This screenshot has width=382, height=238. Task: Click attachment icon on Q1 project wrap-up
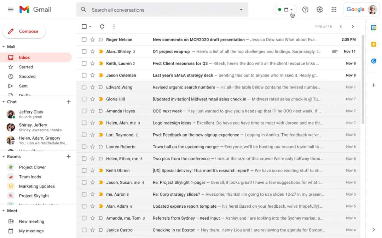335,51
